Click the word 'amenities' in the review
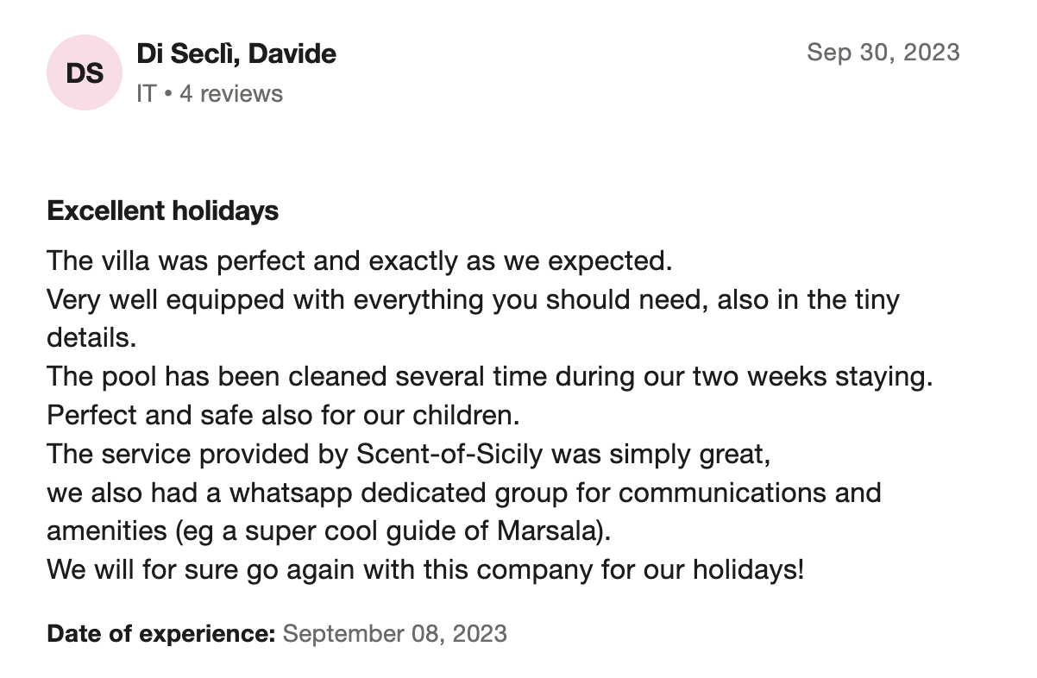The image size is (1037, 678). (107, 530)
